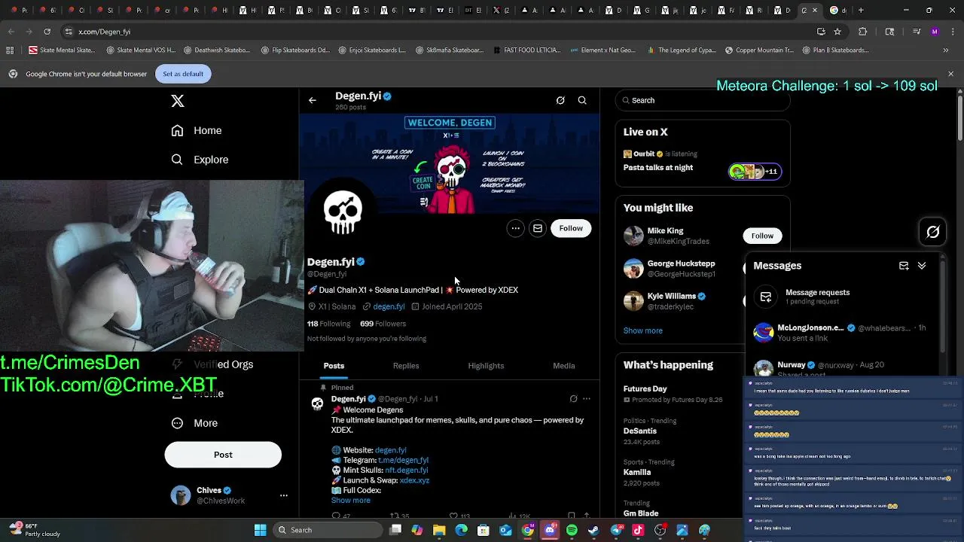Open Chives account options (three dots)

coord(284,495)
